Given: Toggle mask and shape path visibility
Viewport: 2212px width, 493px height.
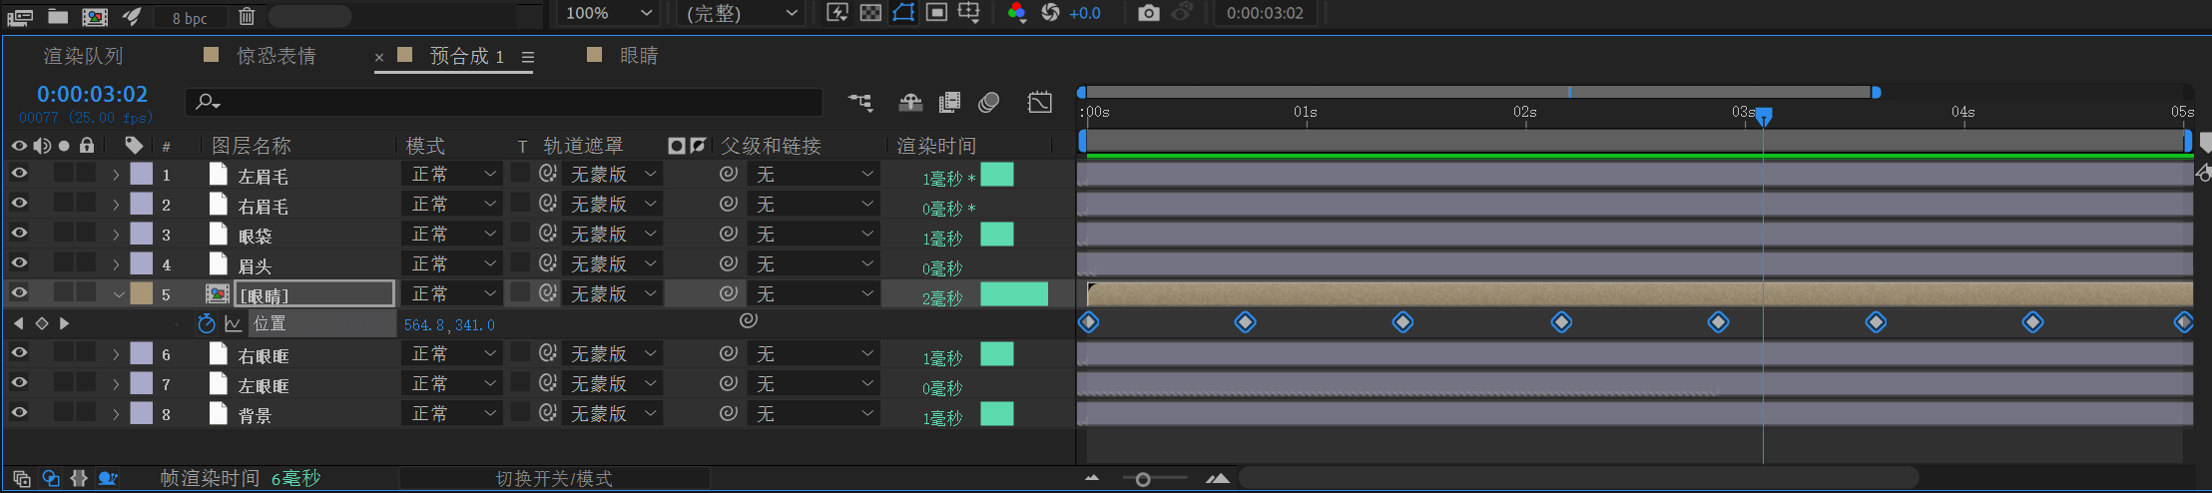Looking at the screenshot, I should click(903, 13).
